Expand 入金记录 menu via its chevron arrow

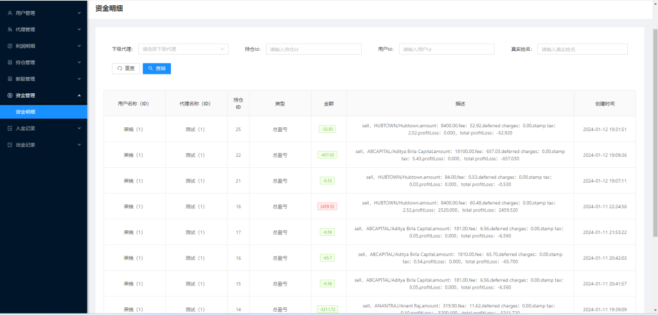(79, 129)
